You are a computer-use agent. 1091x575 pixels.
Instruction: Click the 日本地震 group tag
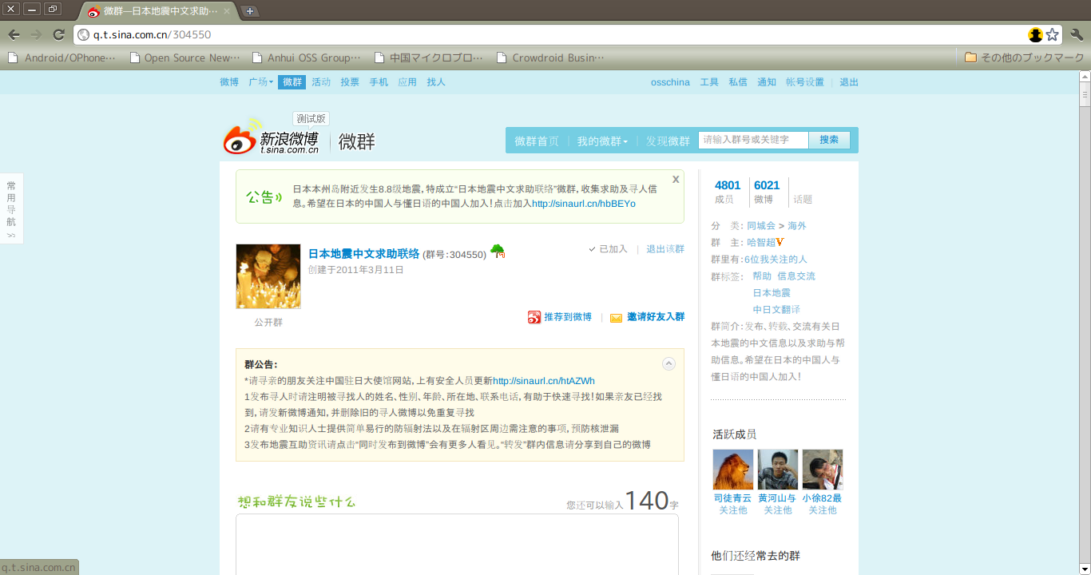click(772, 293)
